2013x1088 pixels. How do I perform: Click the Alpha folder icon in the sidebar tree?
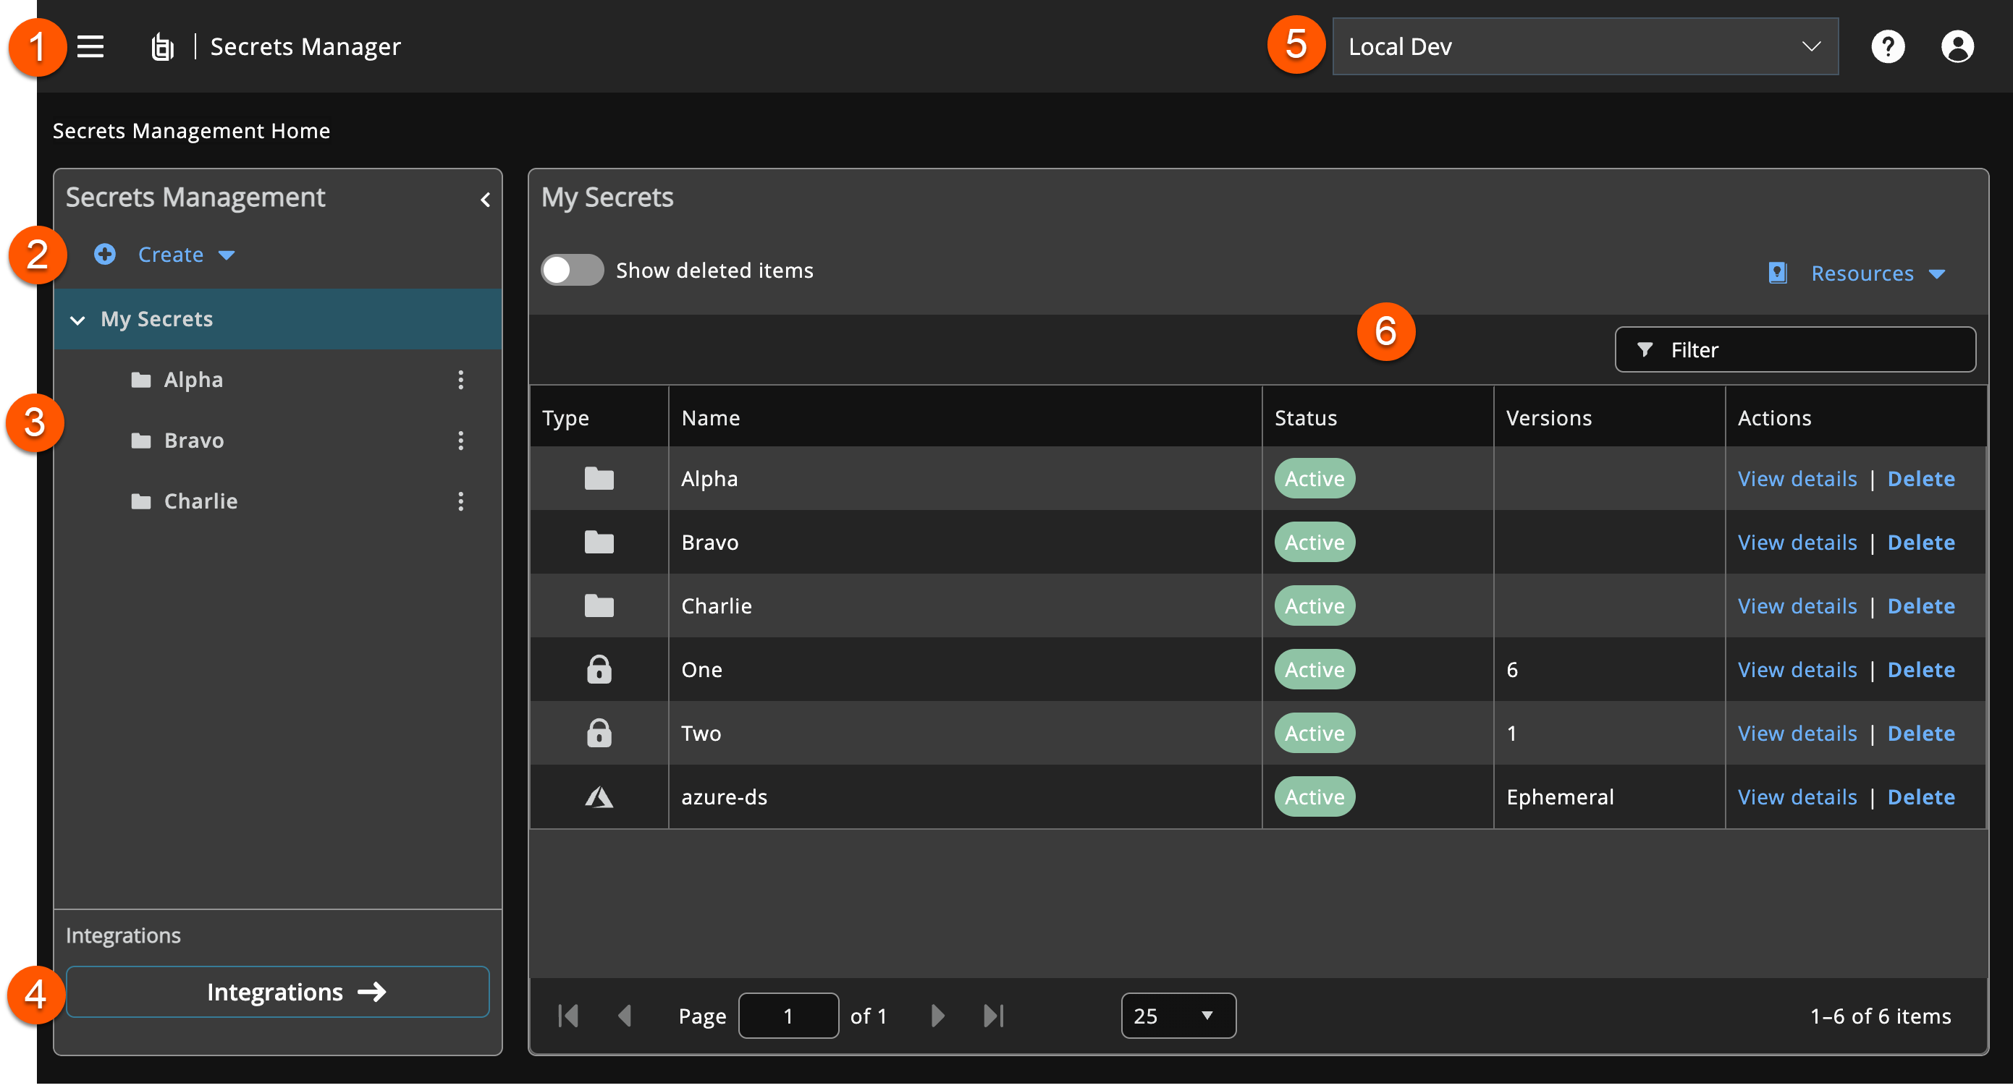coord(140,381)
